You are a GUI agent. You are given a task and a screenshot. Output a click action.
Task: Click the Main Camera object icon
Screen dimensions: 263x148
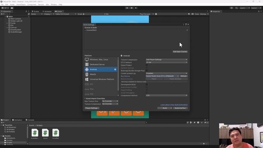click(9, 19)
